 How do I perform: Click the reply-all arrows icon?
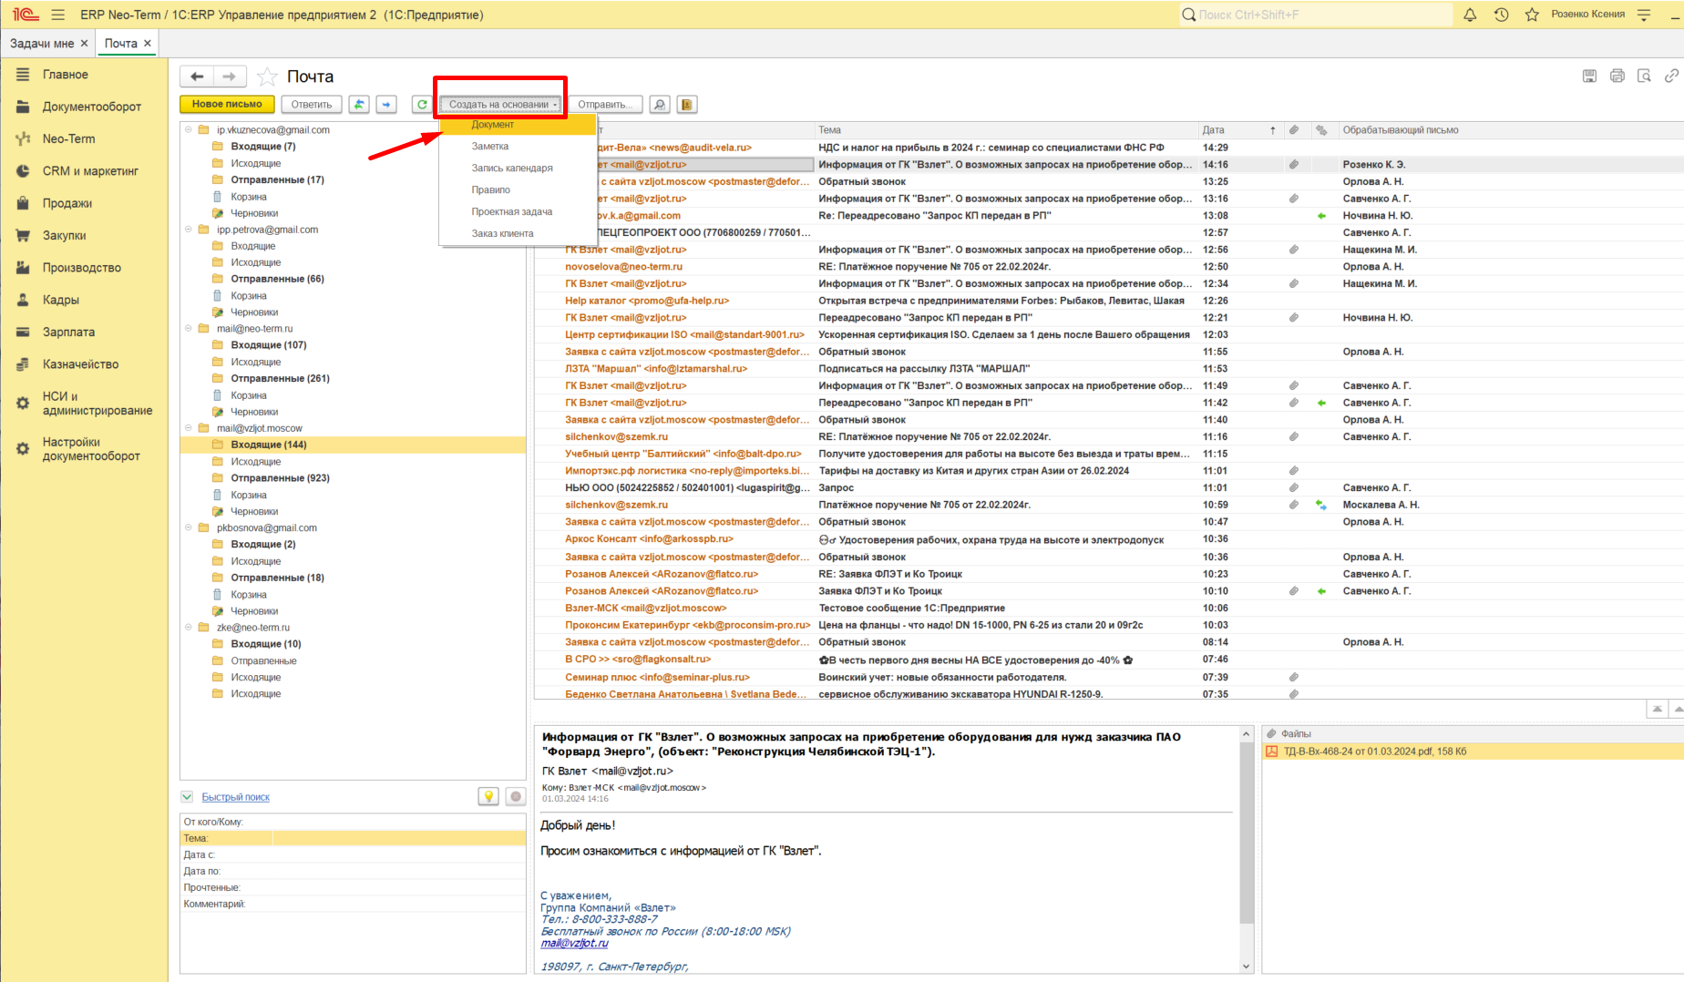click(359, 105)
